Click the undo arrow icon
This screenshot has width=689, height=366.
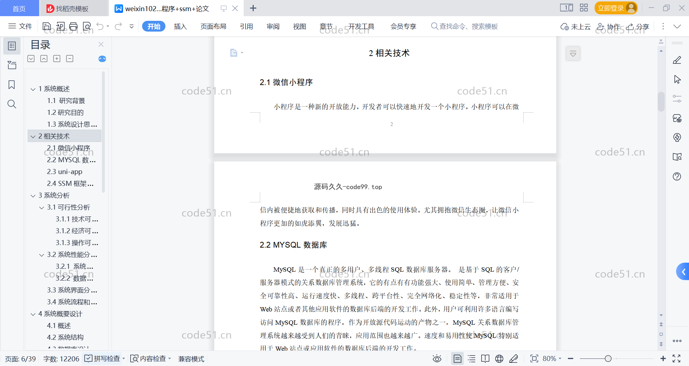coord(100,26)
